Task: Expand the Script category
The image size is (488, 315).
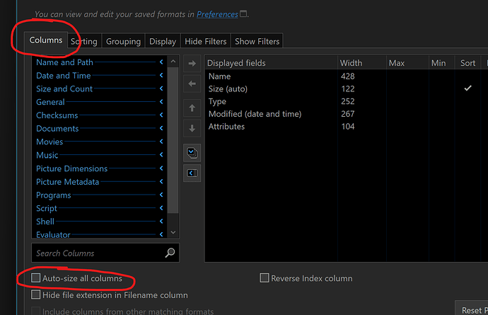Action: pos(99,208)
